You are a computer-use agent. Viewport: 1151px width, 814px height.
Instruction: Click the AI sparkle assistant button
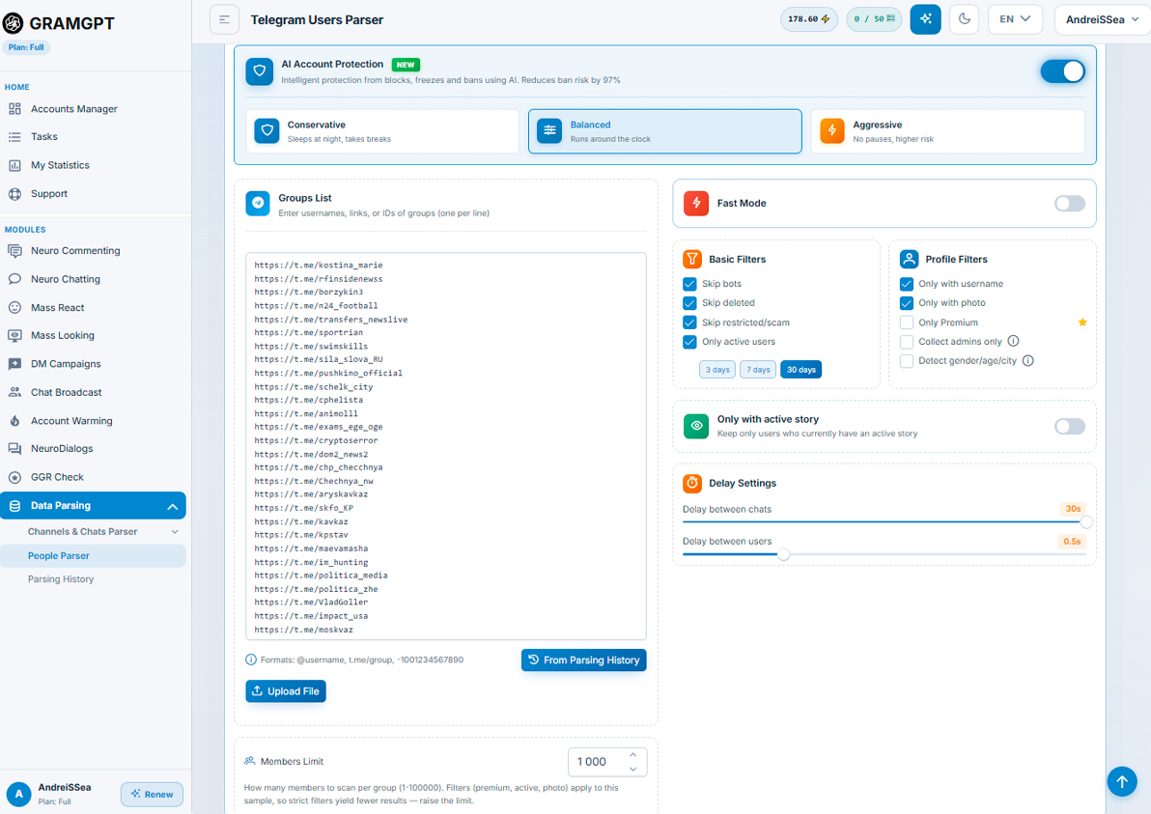coord(926,19)
